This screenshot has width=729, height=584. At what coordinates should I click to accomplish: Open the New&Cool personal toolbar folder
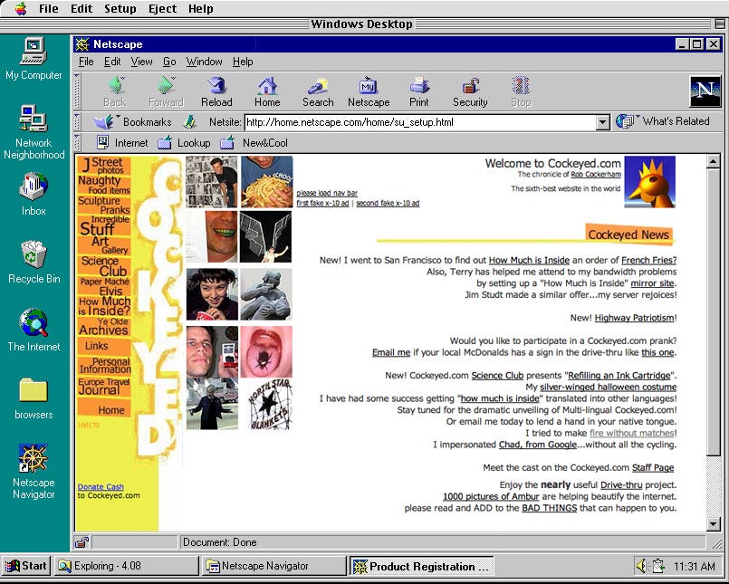[x=254, y=143]
